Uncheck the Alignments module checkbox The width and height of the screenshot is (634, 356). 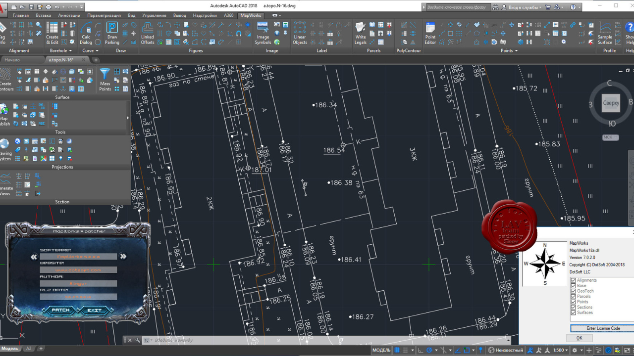click(574, 280)
